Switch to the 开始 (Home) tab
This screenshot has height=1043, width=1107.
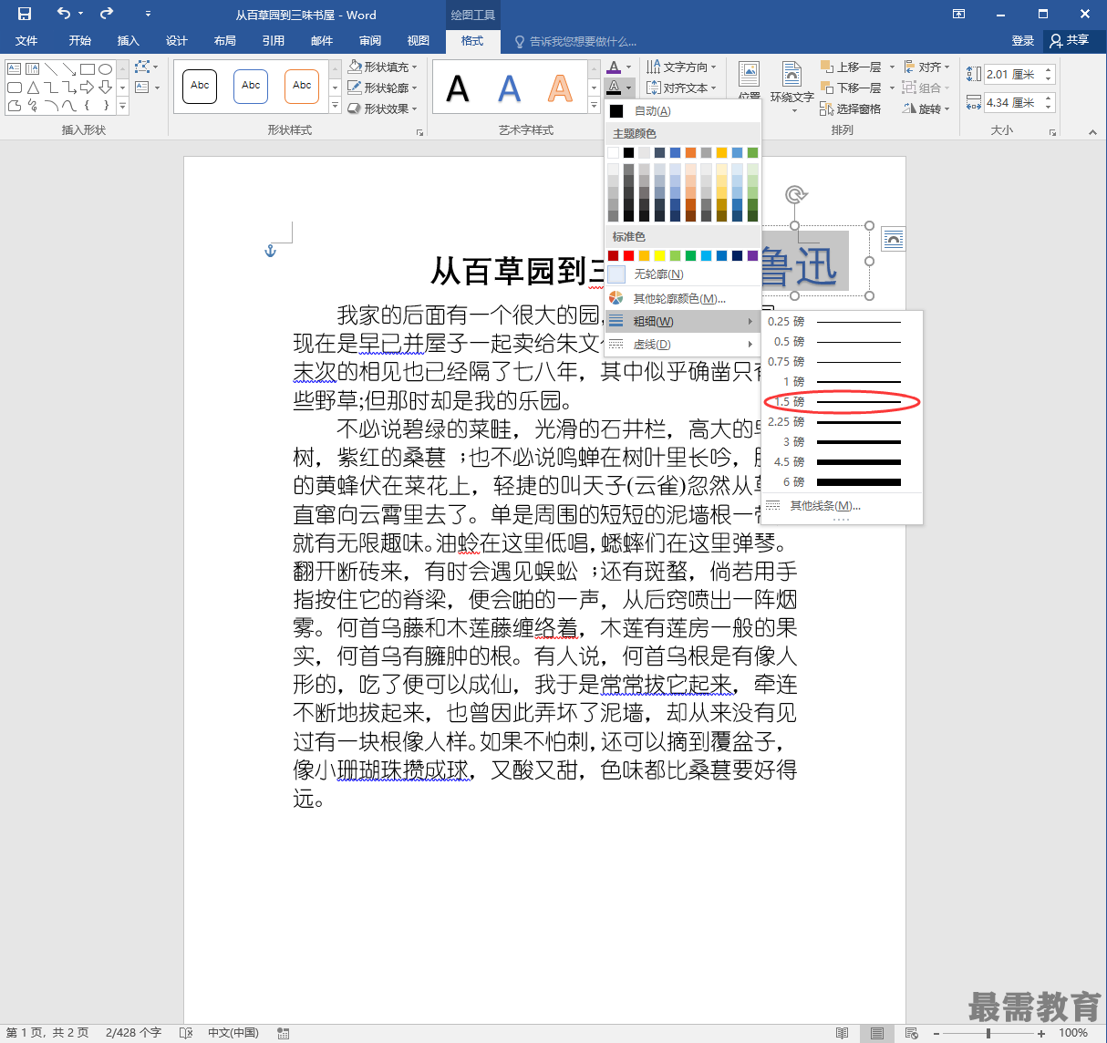click(80, 41)
